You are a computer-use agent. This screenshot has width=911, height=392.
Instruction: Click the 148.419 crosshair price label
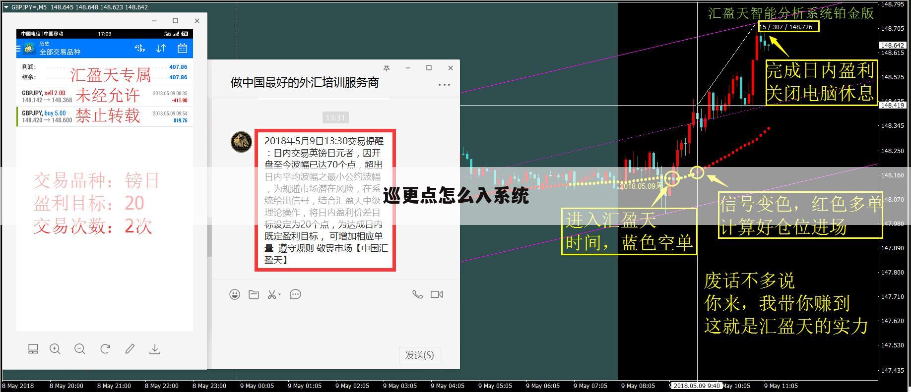pos(892,105)
